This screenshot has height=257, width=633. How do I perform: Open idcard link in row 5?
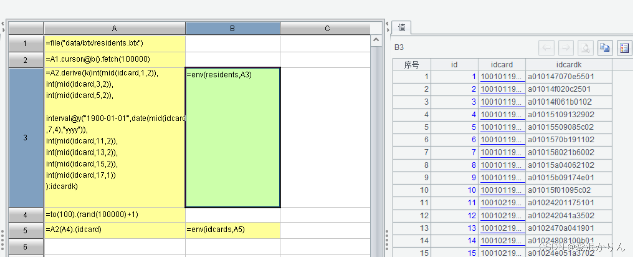tap(502, 127)
